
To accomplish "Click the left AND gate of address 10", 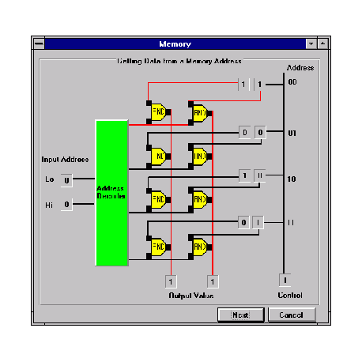I will pos(159,199).
